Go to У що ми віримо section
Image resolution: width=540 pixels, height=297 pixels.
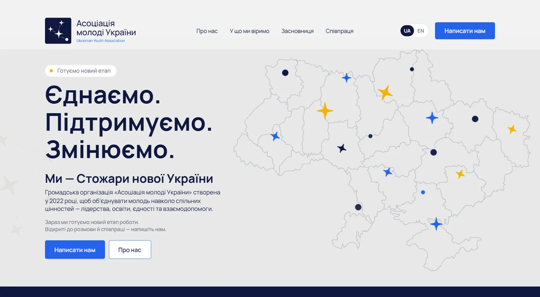tap(250, 31)
